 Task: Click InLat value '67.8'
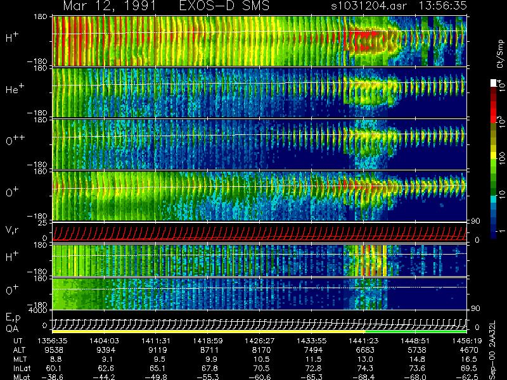tap(210, 368)
